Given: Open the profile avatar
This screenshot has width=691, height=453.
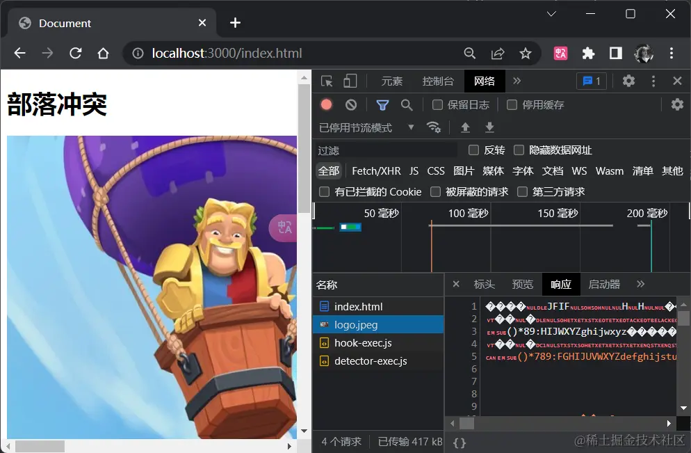Looking at the screenshot, I should pos(644,54).
